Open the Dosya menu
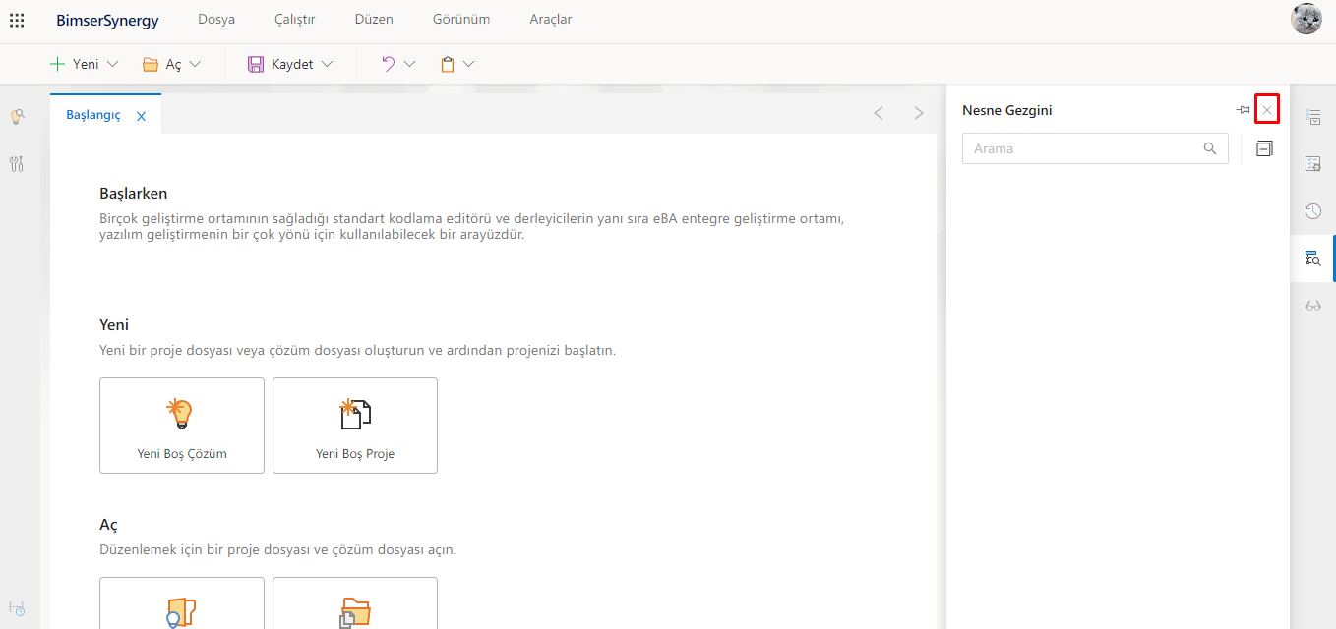This screenshot has width=1336, height=629. click(216, 20)
